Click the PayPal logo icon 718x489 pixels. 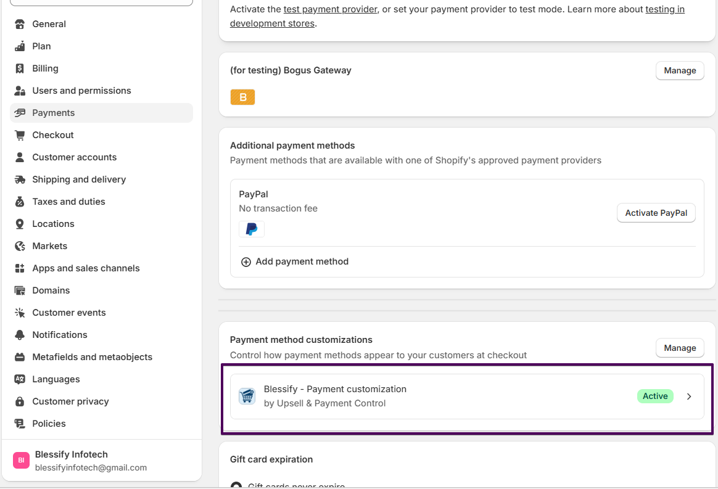coord(252,229)
